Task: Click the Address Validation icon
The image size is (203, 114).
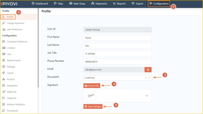Action: click(3, 104)
